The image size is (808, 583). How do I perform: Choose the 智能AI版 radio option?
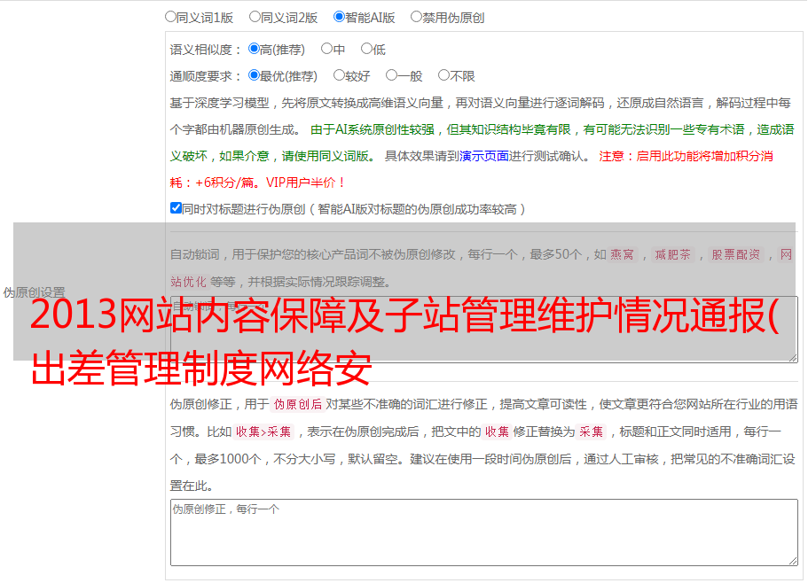[339, 17]
